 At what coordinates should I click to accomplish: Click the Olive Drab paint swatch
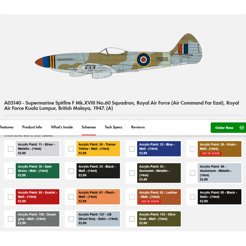click(x=159, y=219)
